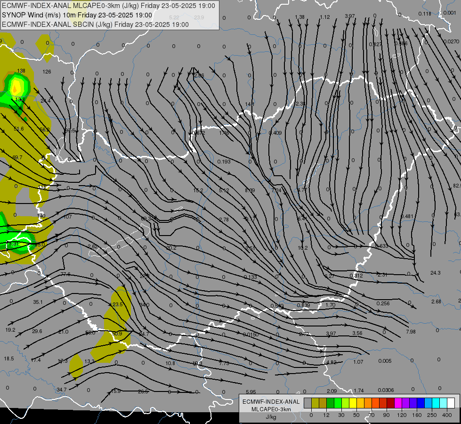This screenshot has width=461, height=424.
Task: Click the white legend swatch
Action: tap(451, 403)
